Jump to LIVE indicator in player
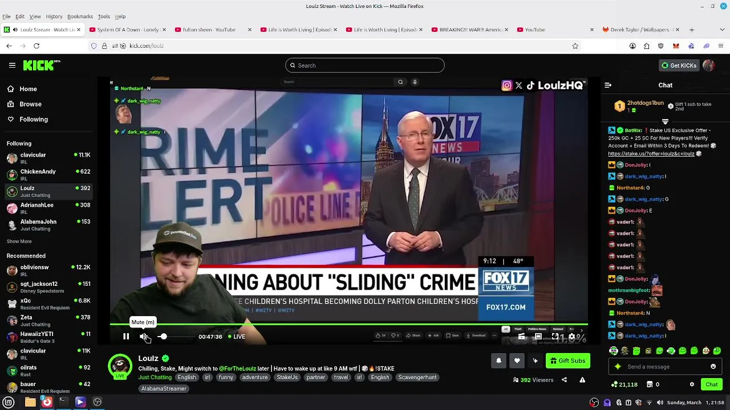 [x=236, y=337]
